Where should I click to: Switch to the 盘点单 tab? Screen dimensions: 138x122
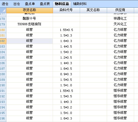coord(30,4)
